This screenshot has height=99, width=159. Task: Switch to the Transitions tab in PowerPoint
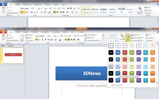pyautogui.click(x=35, y=32)
